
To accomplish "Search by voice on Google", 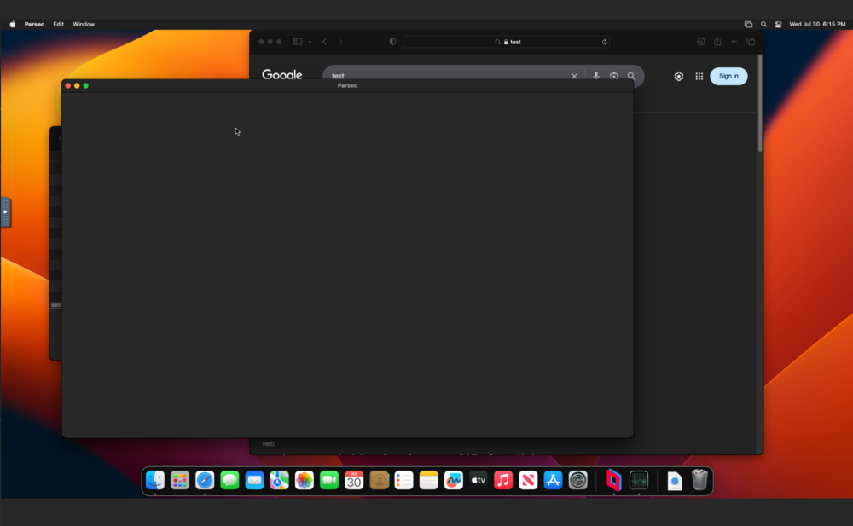I will (x=596, y=76).
